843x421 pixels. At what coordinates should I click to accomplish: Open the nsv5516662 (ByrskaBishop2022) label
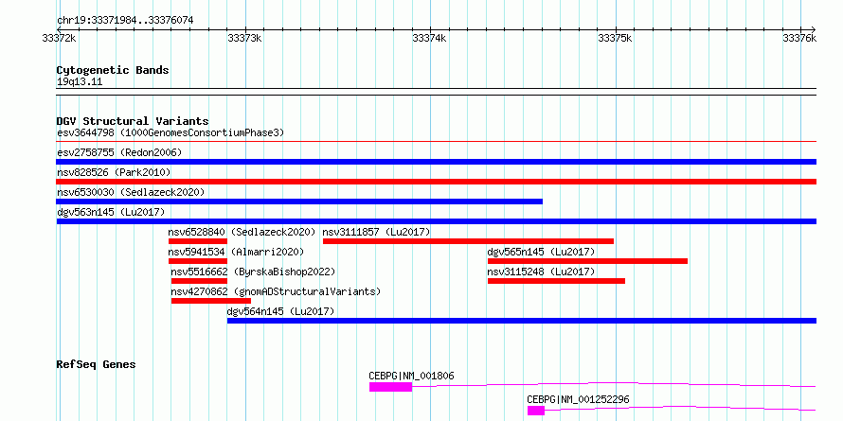(x=253, y=272)
